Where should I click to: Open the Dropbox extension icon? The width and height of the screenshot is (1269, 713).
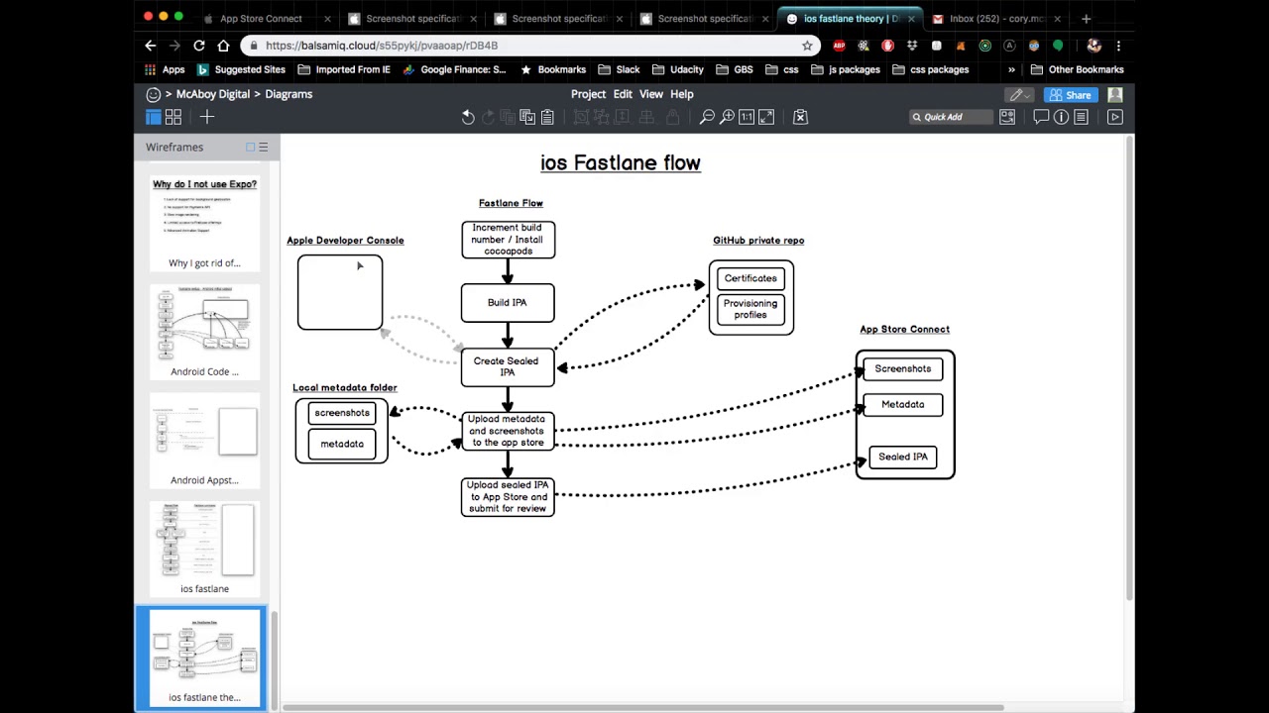(x=911, y=46)
